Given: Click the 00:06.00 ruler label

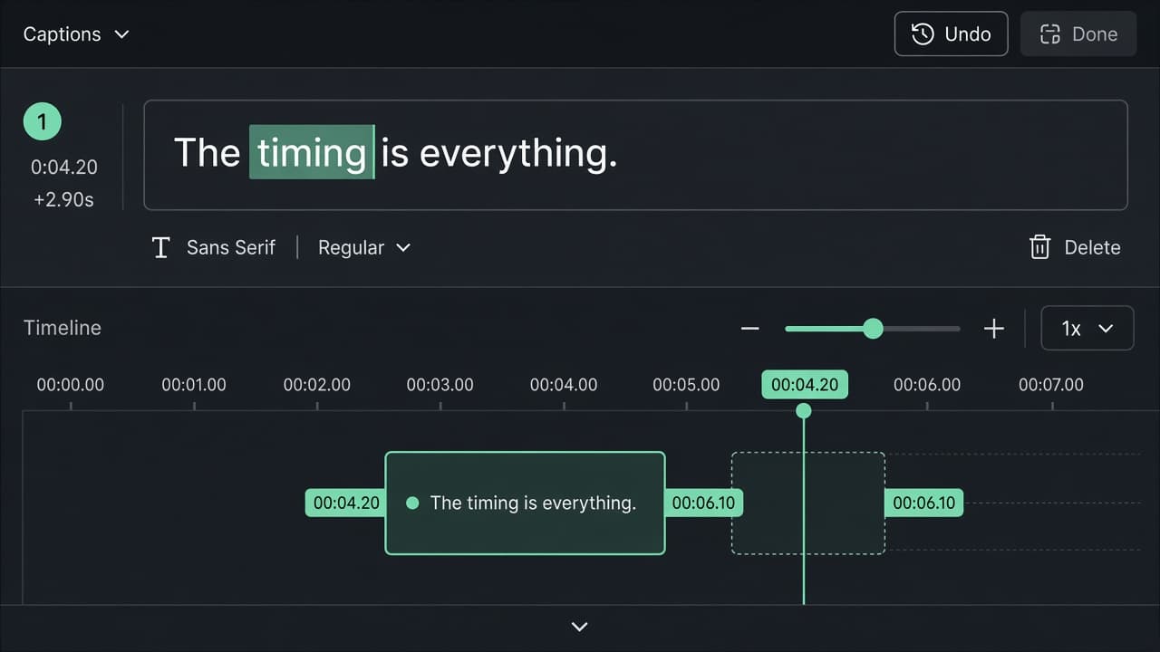Looking at the screenshot, I should 927,384.
